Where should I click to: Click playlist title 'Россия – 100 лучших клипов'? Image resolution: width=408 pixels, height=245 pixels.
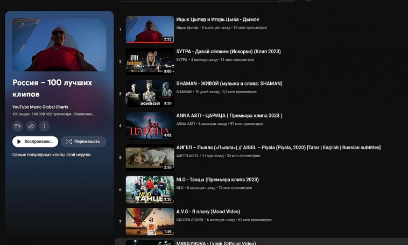pyautogui.click(x=52, y=88)
